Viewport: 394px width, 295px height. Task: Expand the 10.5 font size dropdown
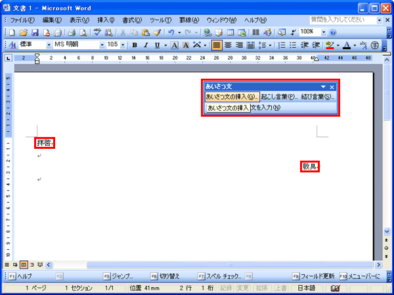pyautogui.click(x=123, y=45)
